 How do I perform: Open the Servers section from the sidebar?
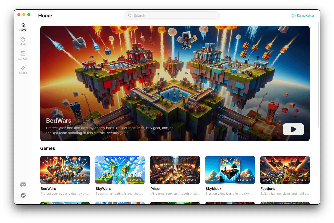[23, 55]
